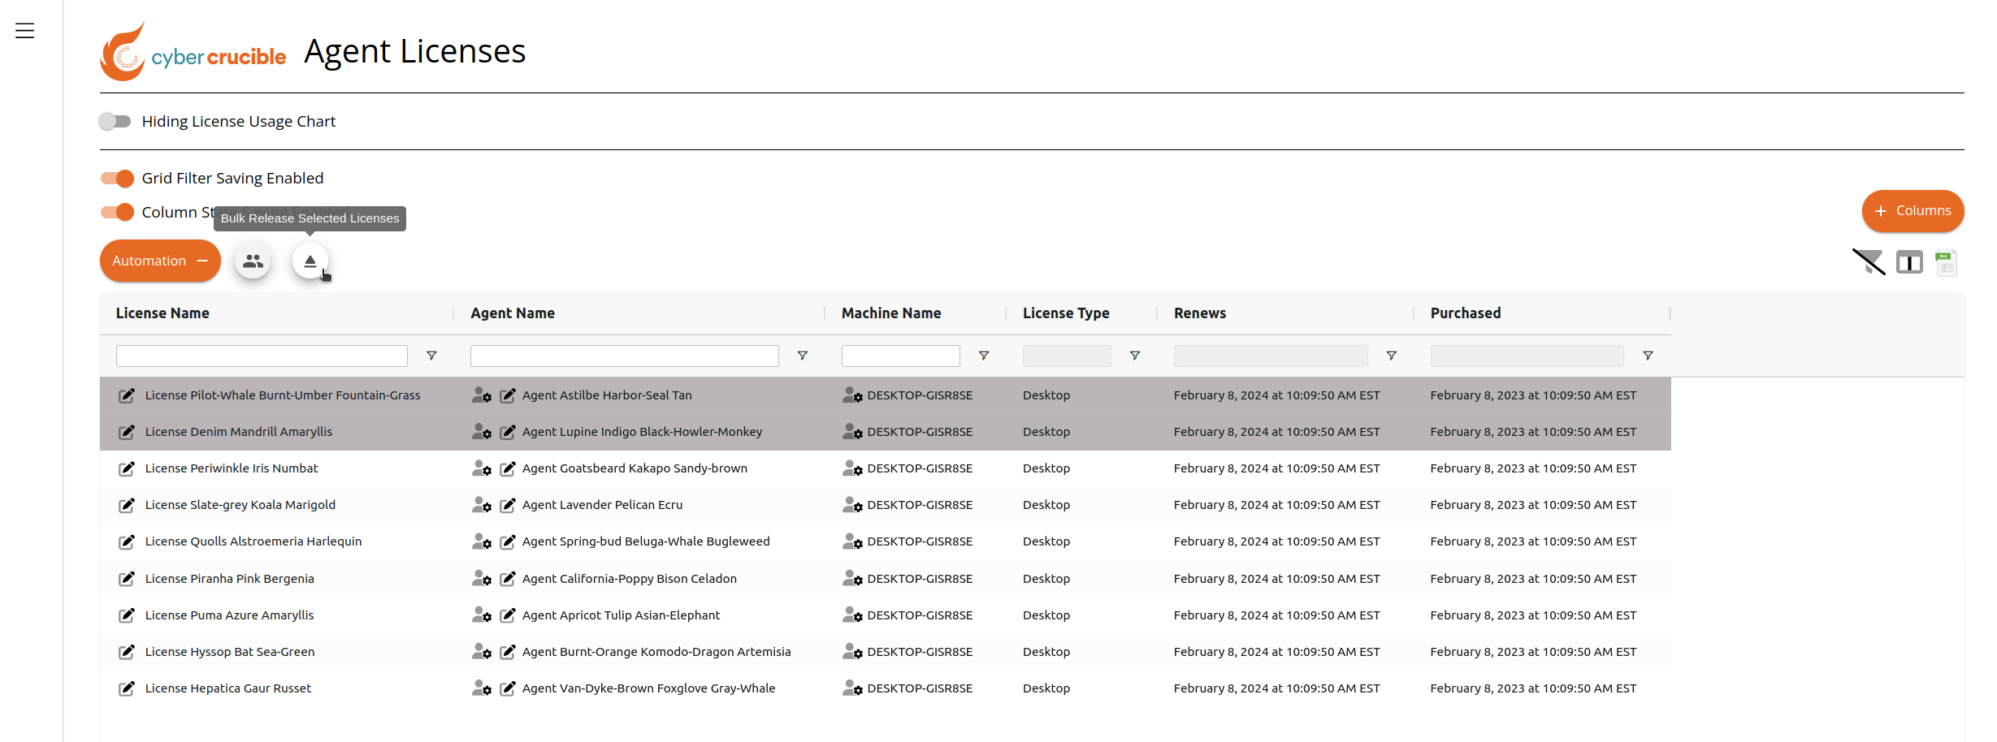Export grid to Excel spreadsheet icon
This screenshot has width=1997, height=742.
[1947, 263]
